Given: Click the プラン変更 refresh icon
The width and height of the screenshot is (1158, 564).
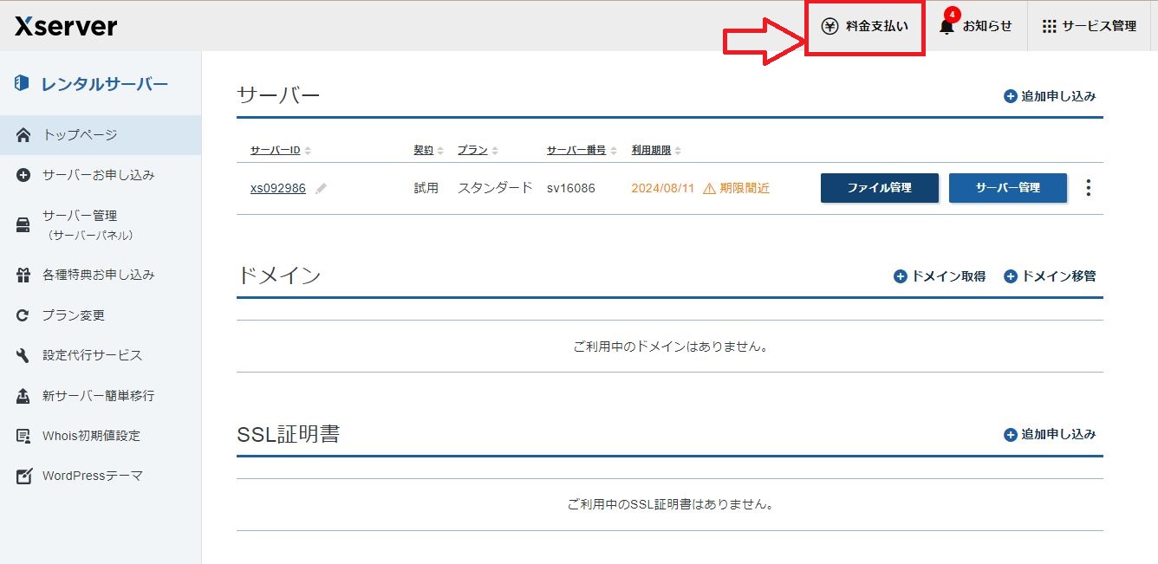Looking at the screenshot, I should pos(23,315).
